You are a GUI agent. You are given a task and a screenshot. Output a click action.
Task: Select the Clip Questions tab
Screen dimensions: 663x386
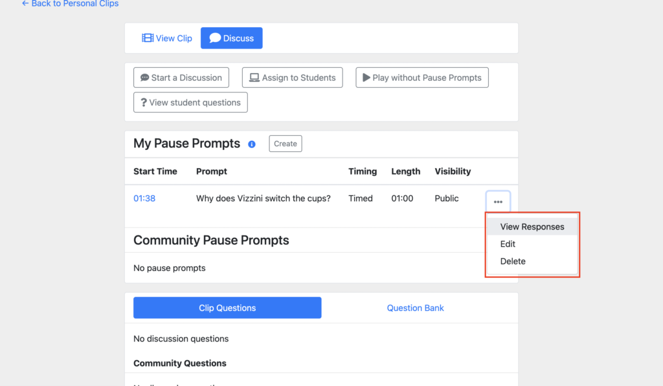pos(227,308)
